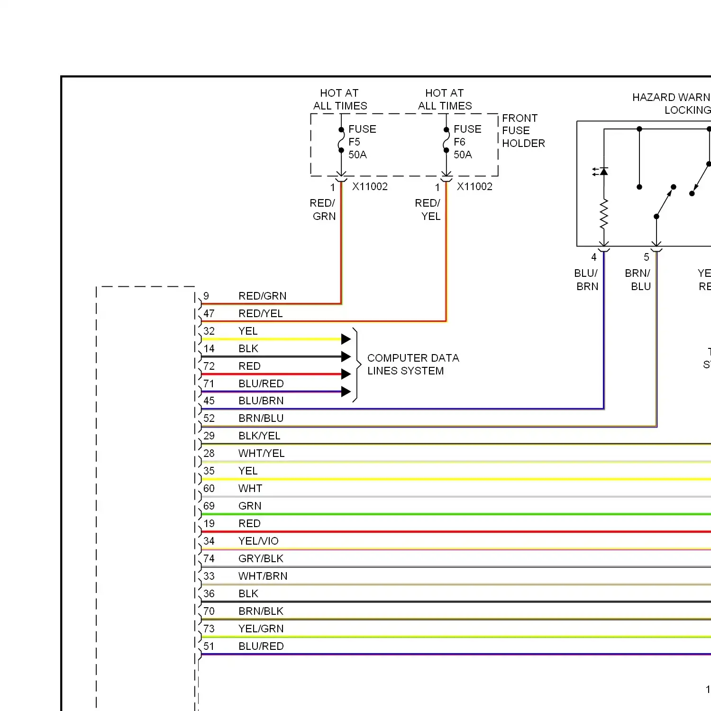Click the arrowhead on the BLK data line
Viewport: 711px width, 711px height.
click(346, 356)
